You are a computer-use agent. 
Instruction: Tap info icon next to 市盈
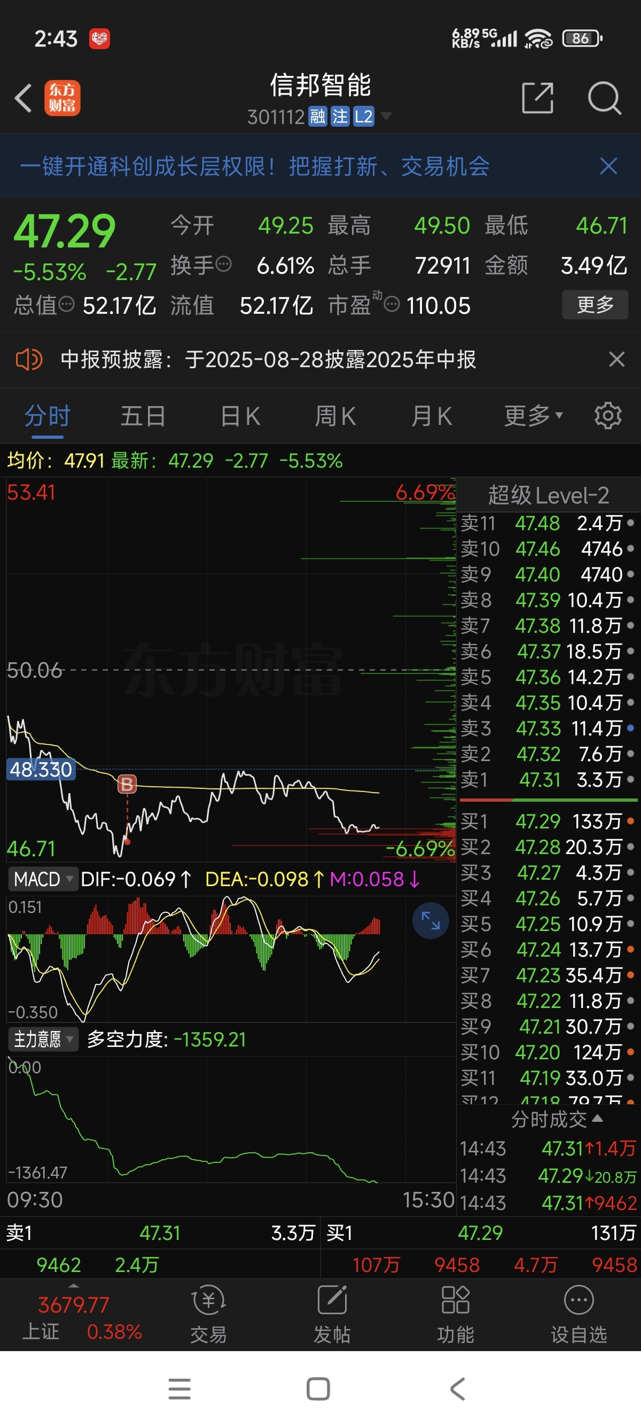click(x=392, y=304)
